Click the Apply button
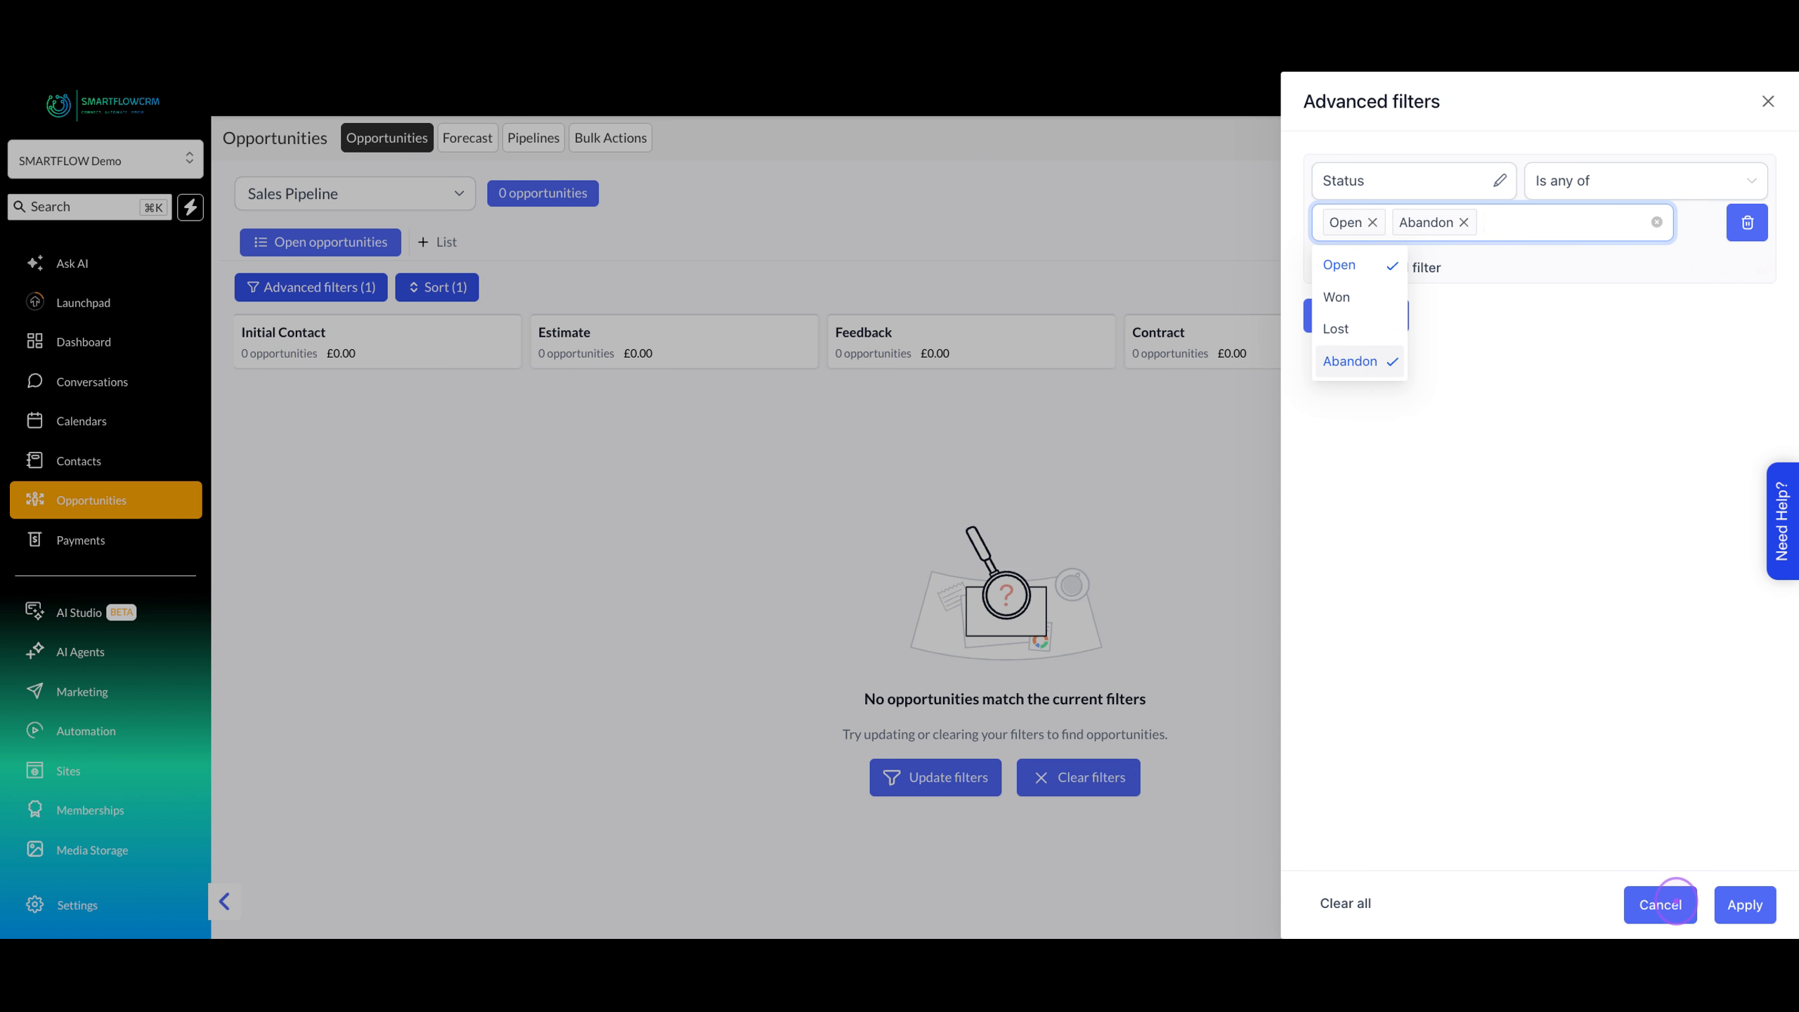The width and height of the screenshot is (1799, 1012). click(1745, 905)
